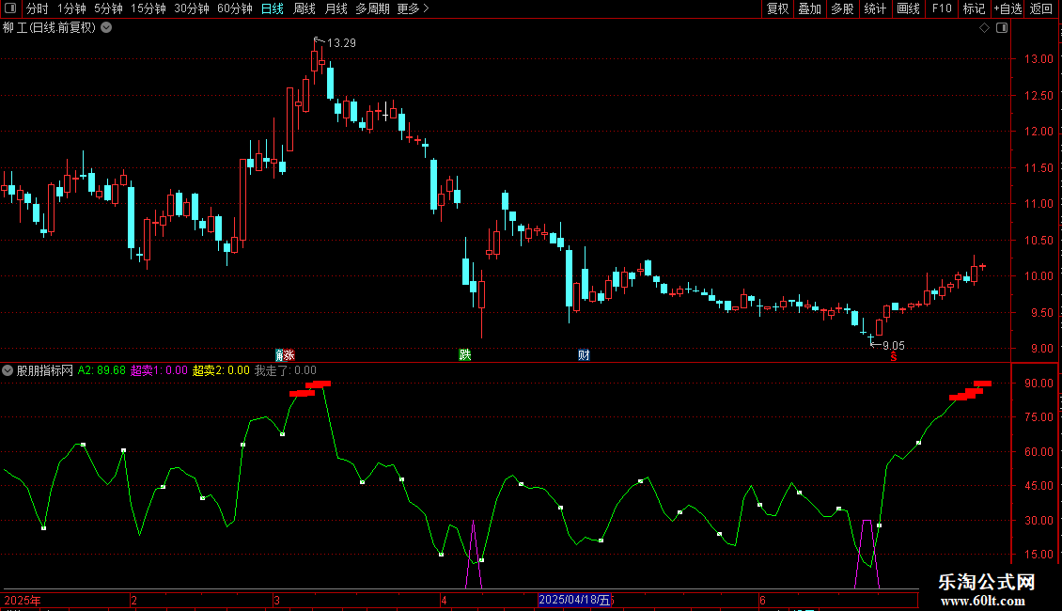
Task: Click the 2025/04/18 date label
Action: (574, 600)
